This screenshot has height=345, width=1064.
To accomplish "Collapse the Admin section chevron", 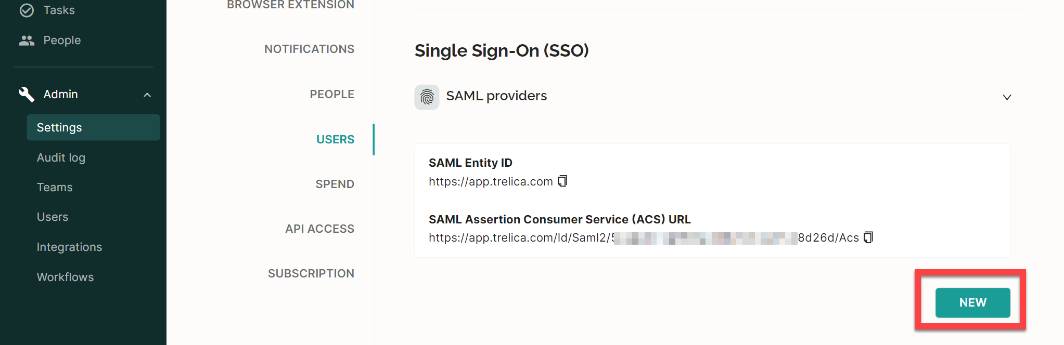I will click(147, 95).
